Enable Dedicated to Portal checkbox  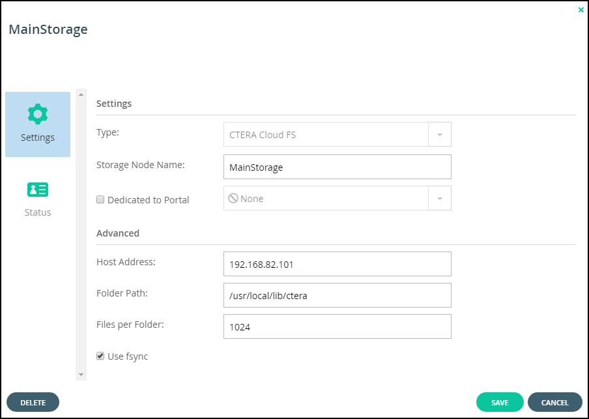pos(100,199)
